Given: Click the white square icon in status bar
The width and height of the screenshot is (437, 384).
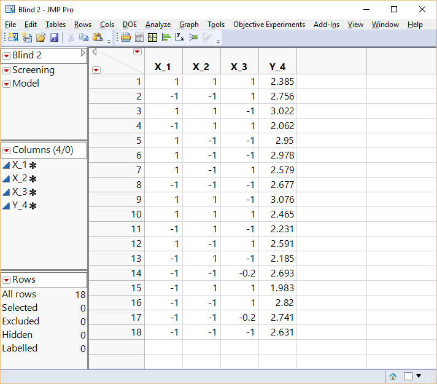Looking at the screenshot, I should 408,376.
